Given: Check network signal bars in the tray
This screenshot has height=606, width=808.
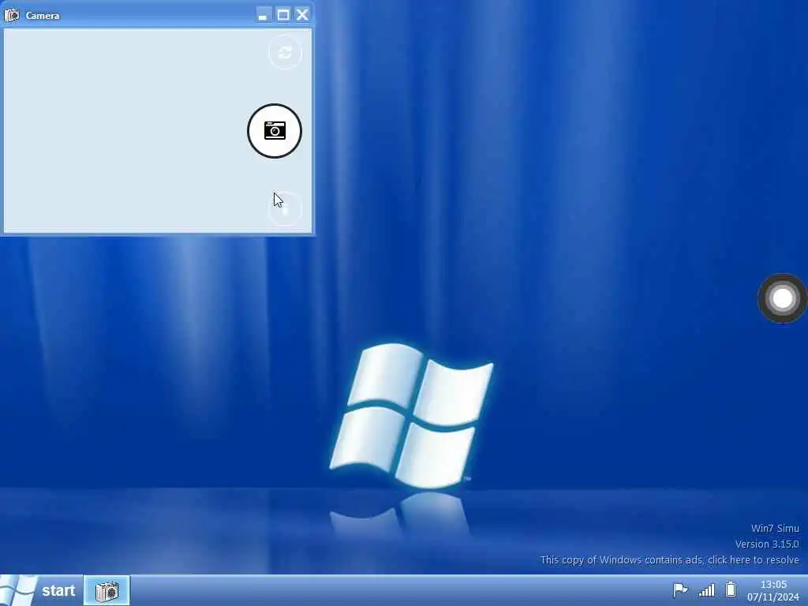Looking at the screenshot, I should pyautogui.click(x=706, y=589).
